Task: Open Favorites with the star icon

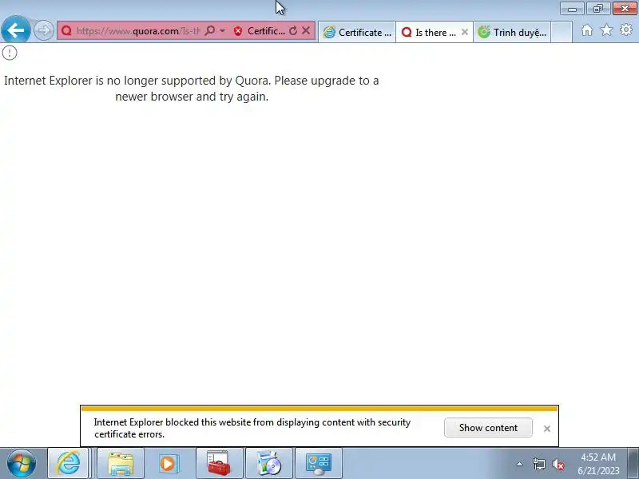Action: coord(607,30)
